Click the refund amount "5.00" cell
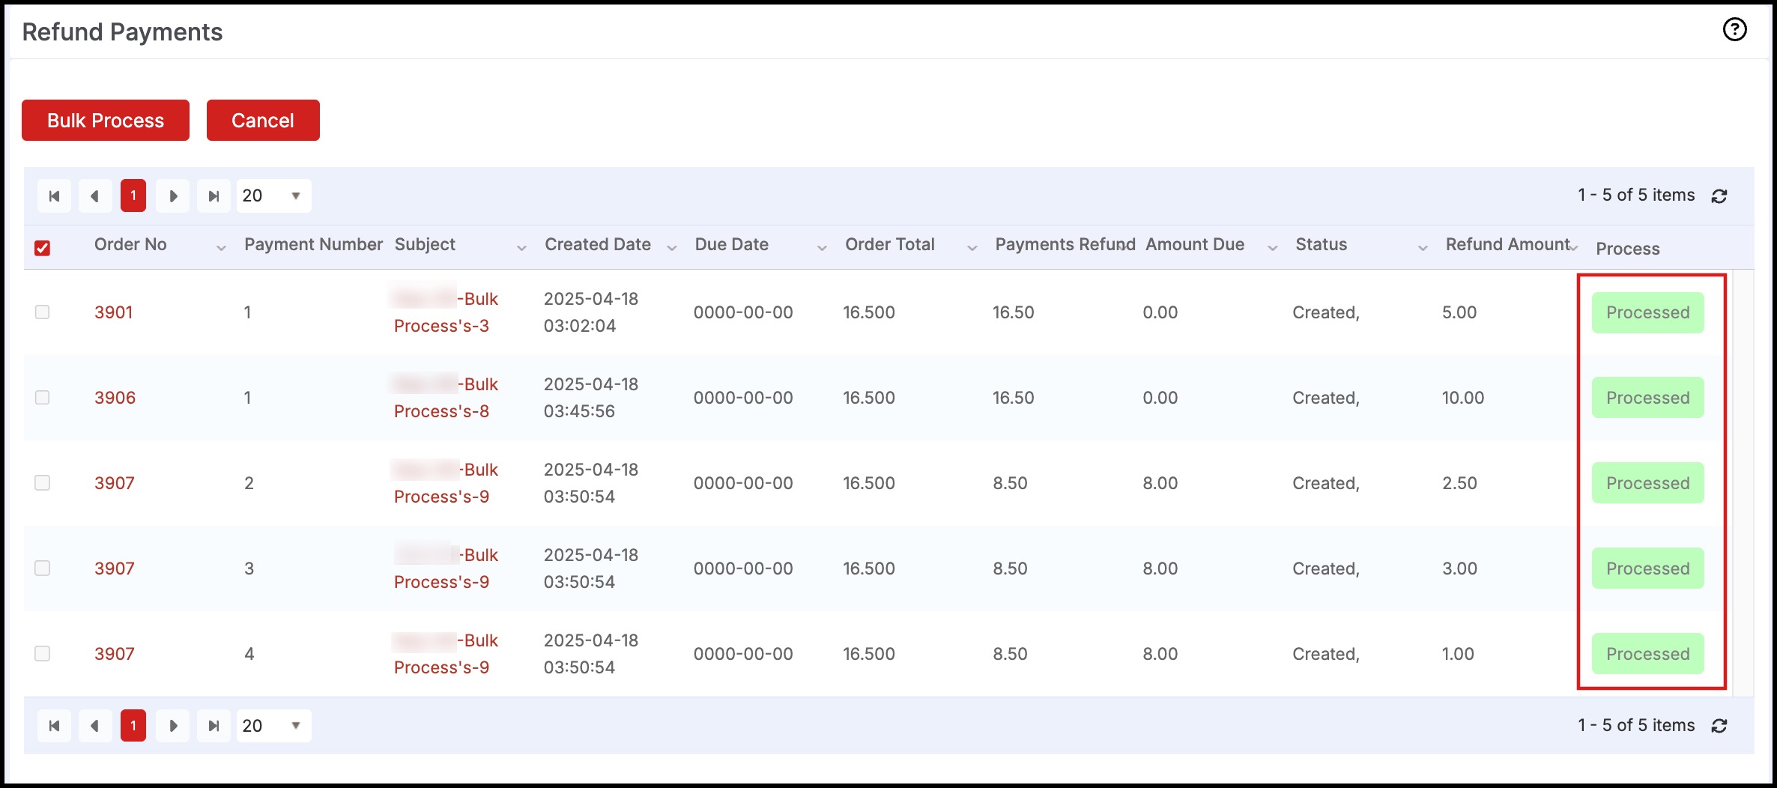Image resolution: width=1777 pixels, height=788 pixels. pos(1459,312)
